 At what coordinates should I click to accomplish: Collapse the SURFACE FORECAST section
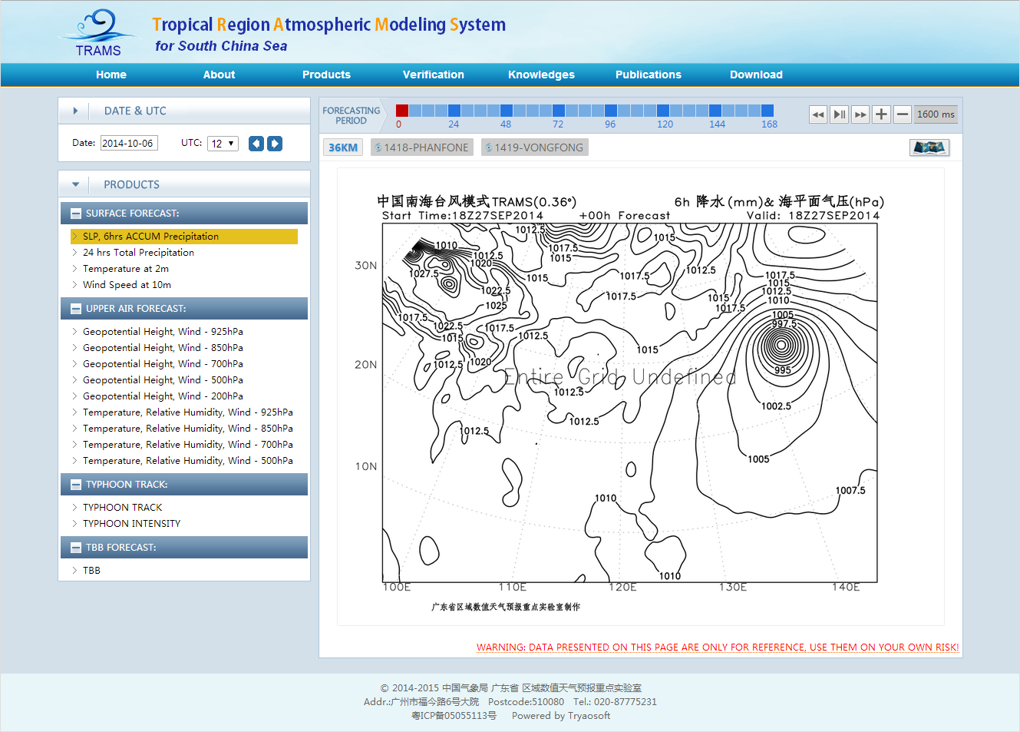(x=76, y=214)
